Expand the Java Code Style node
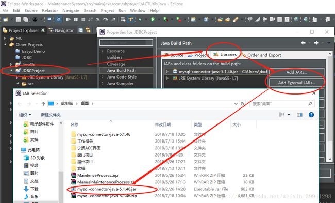Image resolution: width=335 pixels, height=203 pixels. (x=103, y=76)
